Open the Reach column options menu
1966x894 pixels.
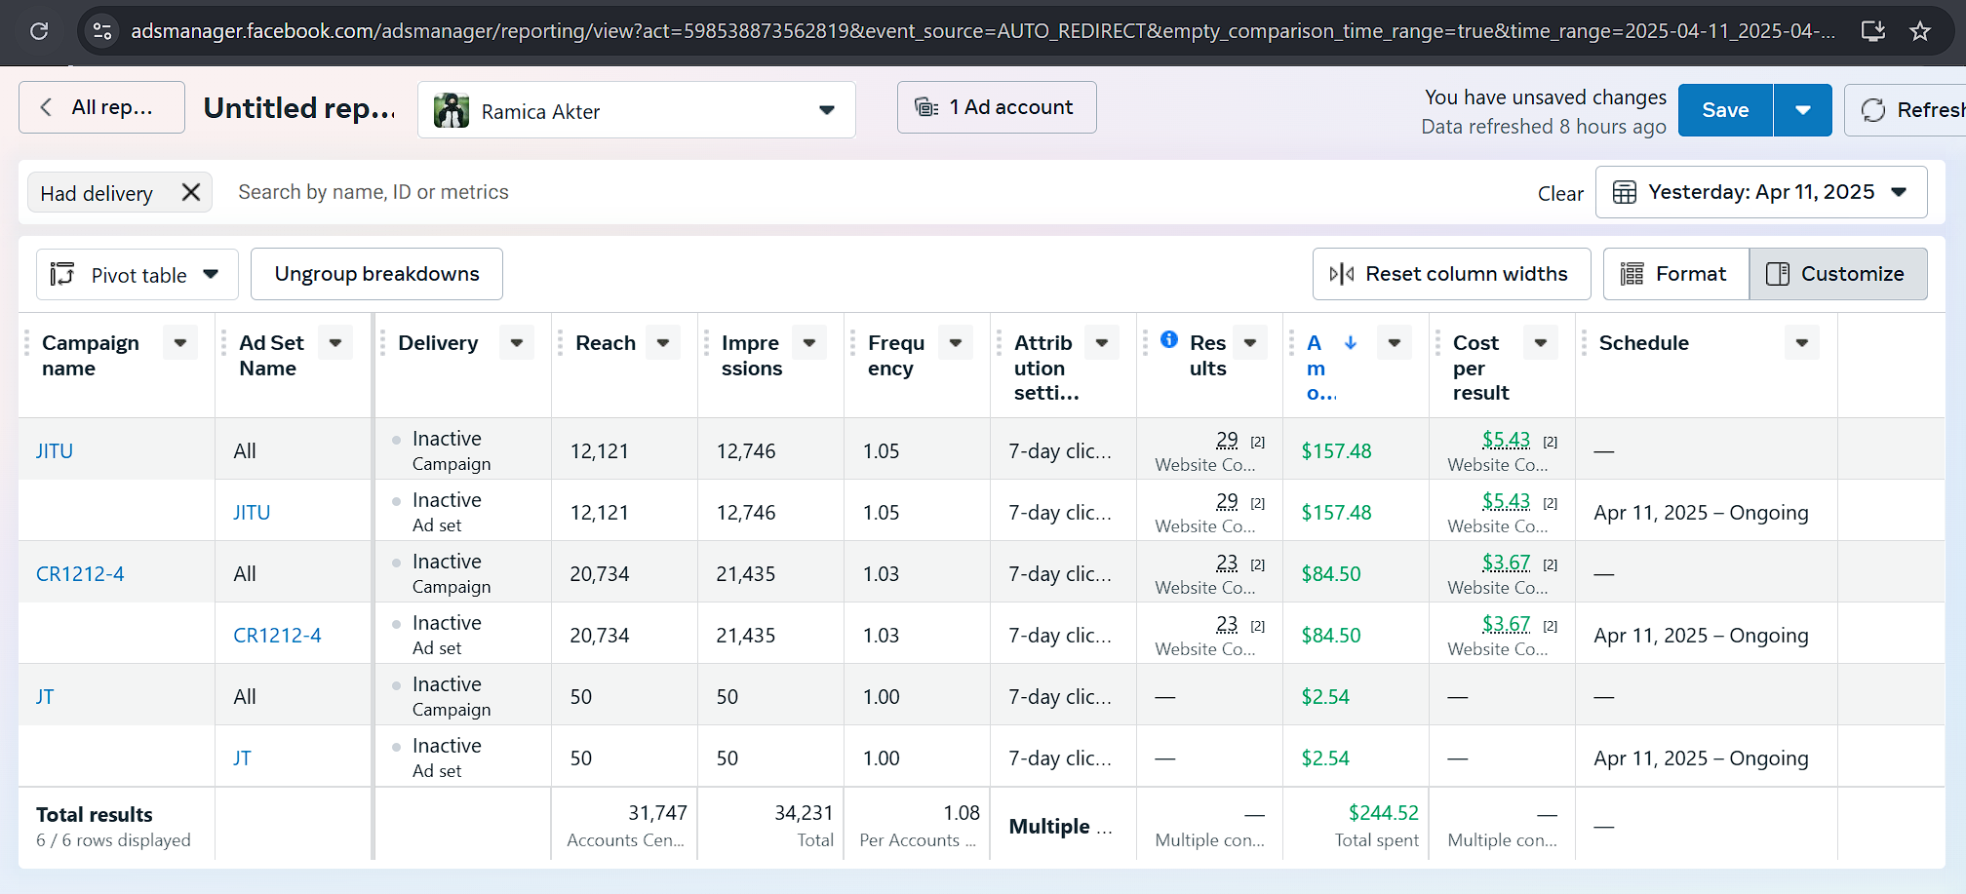[663, 342]
